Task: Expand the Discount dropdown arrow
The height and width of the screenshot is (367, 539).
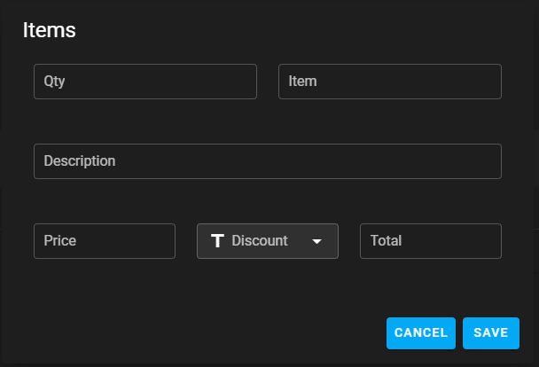Action: pos(316,241)
